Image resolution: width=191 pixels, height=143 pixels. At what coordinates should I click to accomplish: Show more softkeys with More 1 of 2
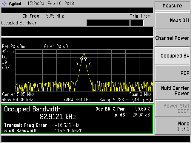click(172, 126)
